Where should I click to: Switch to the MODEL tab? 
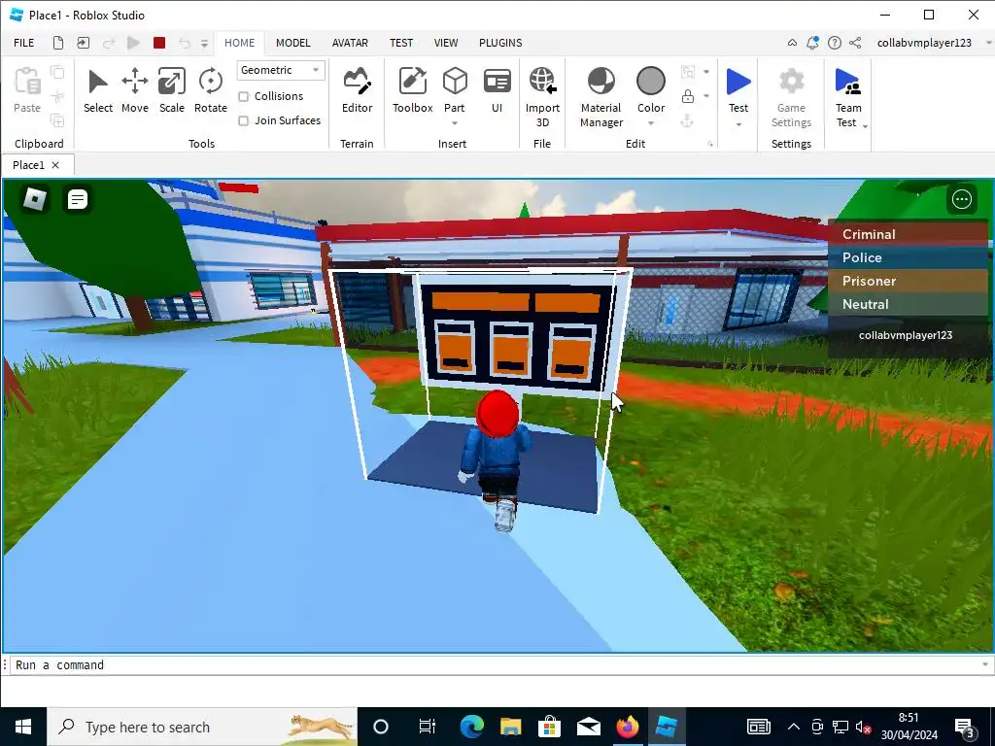coord(293,43)
